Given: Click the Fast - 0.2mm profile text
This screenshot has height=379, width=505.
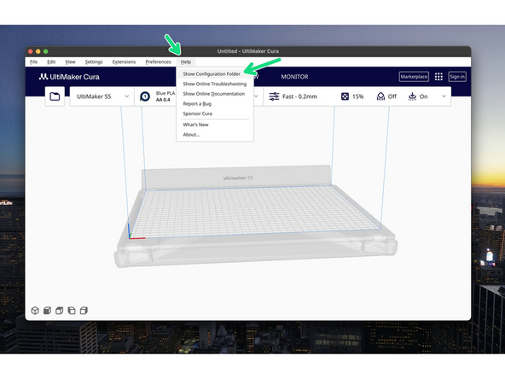Looking at the screenshot, I should coord(300,96).
